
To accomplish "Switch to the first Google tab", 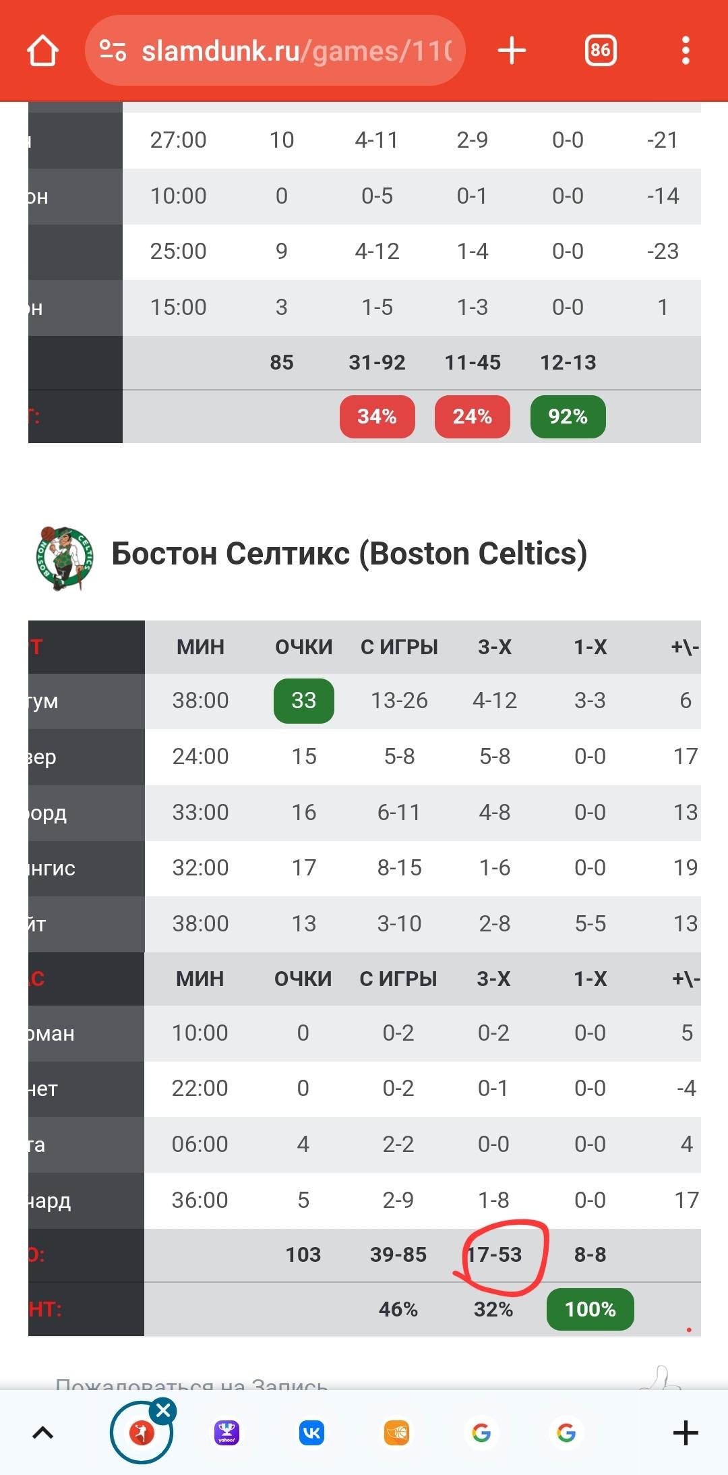I will point(481,1433).
